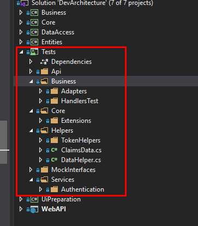Select the TokenHelpers folder name
198x226 pixels.
pyautogui.click(x=81, y=140)
